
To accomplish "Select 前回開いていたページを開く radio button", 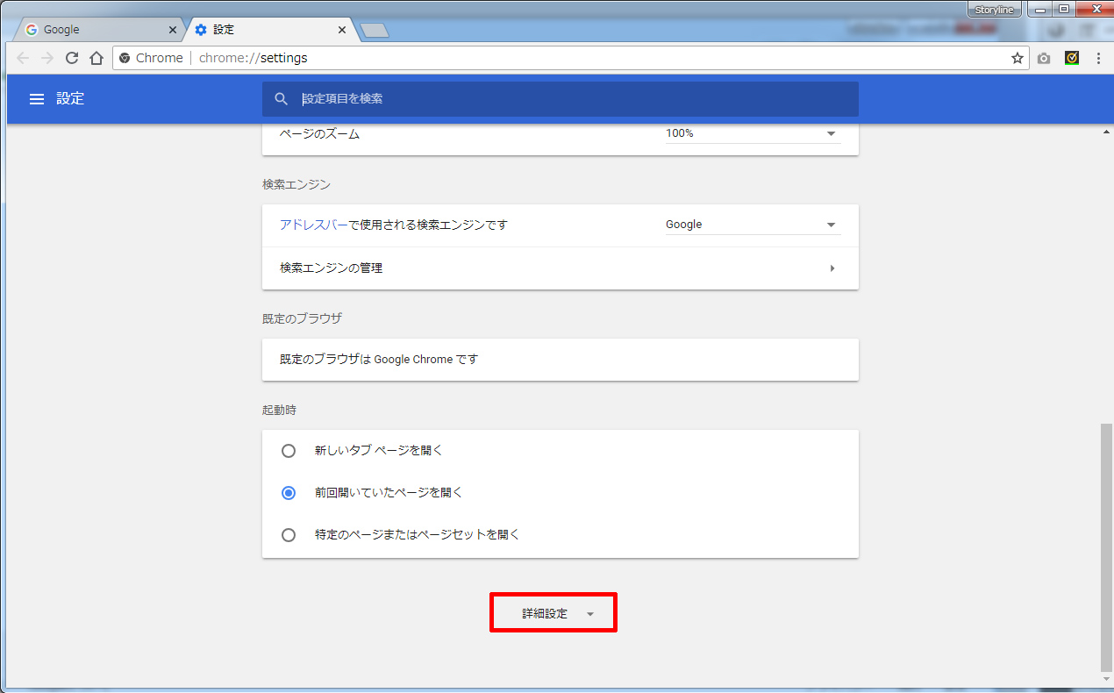I will point(289,493).
